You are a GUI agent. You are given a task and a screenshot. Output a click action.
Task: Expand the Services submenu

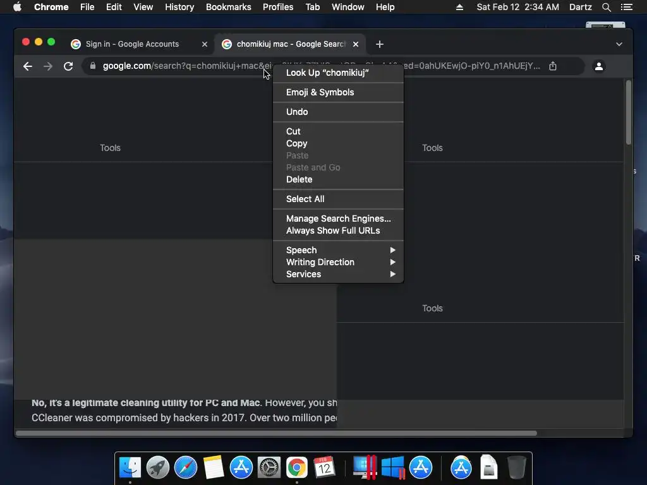point(338,274)
